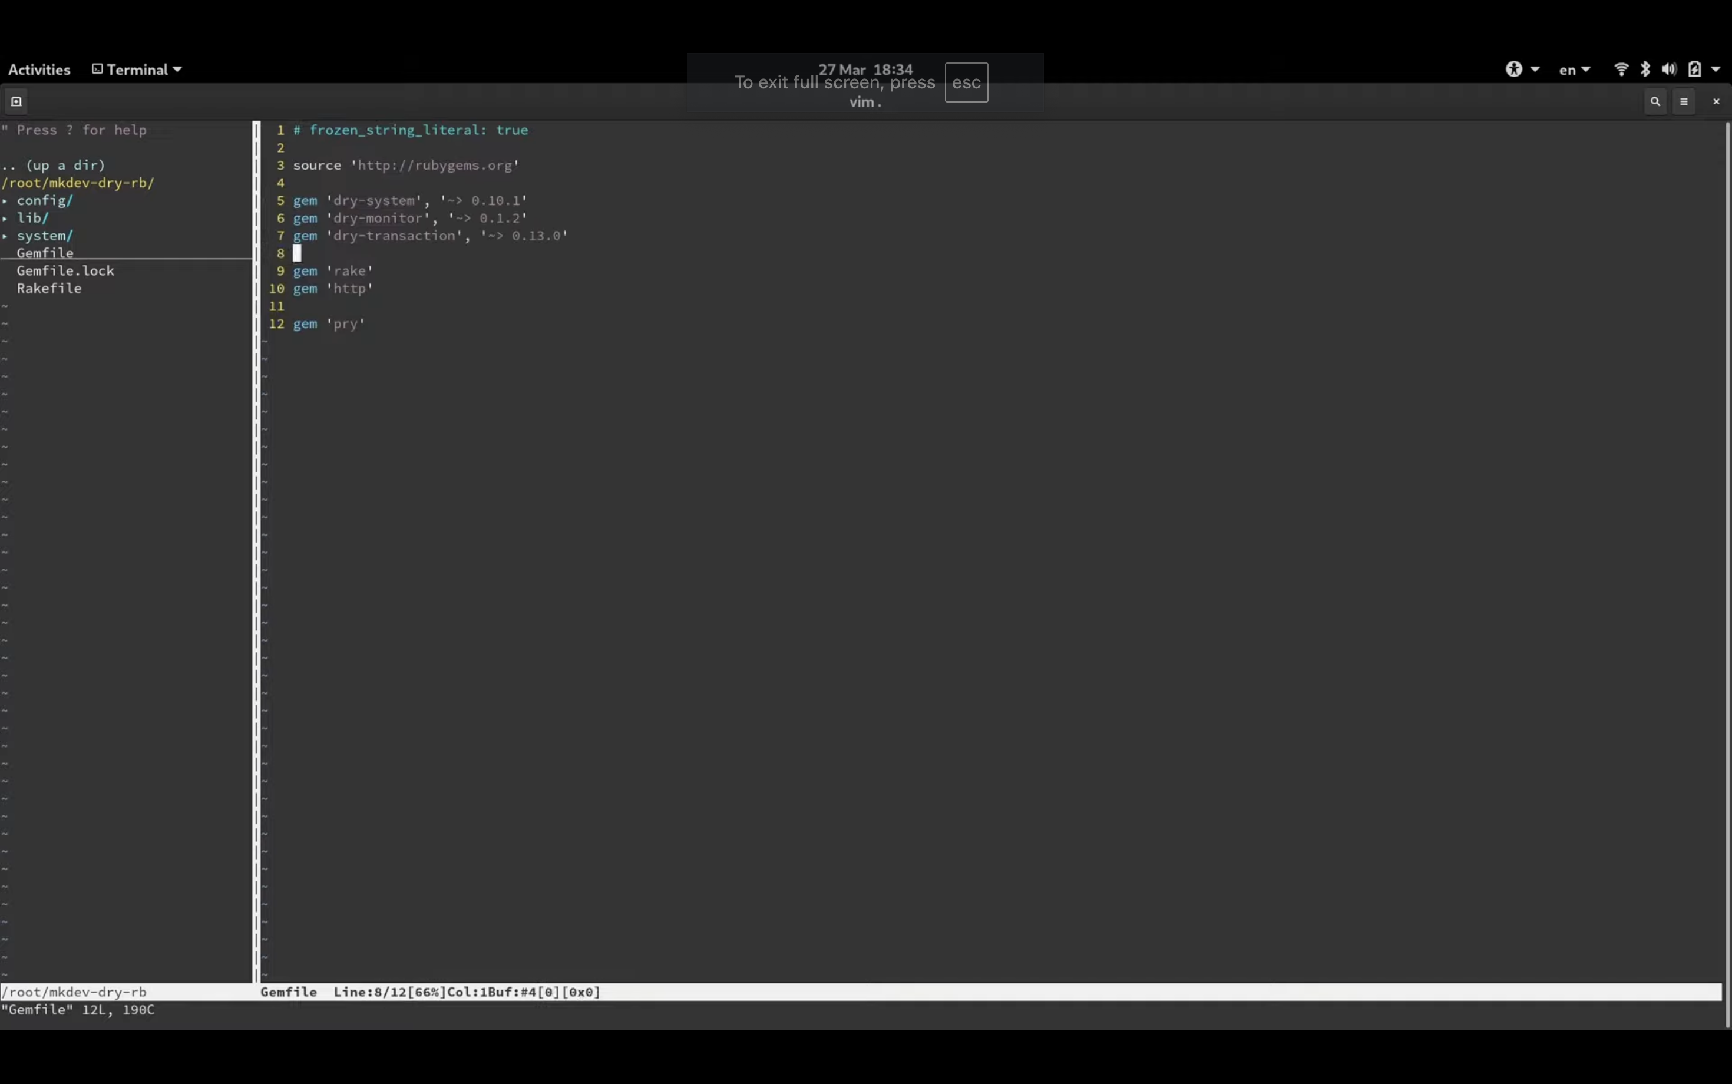Open the Activities overview
This screenshot has height=1084, width=1732.
(x=39, y=70)
